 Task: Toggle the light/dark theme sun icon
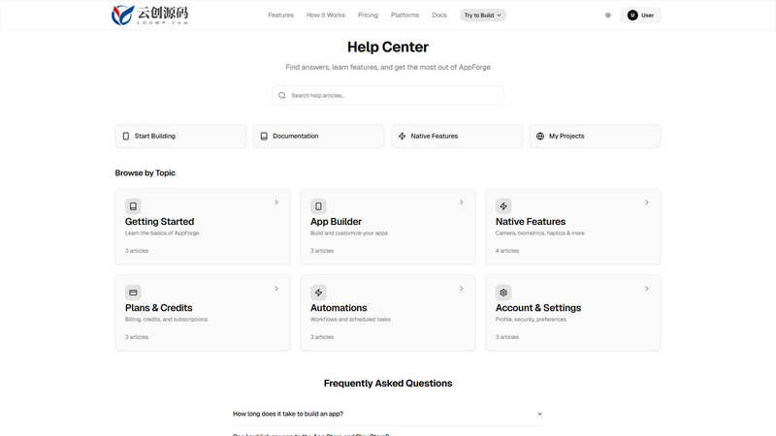[608, 16]
